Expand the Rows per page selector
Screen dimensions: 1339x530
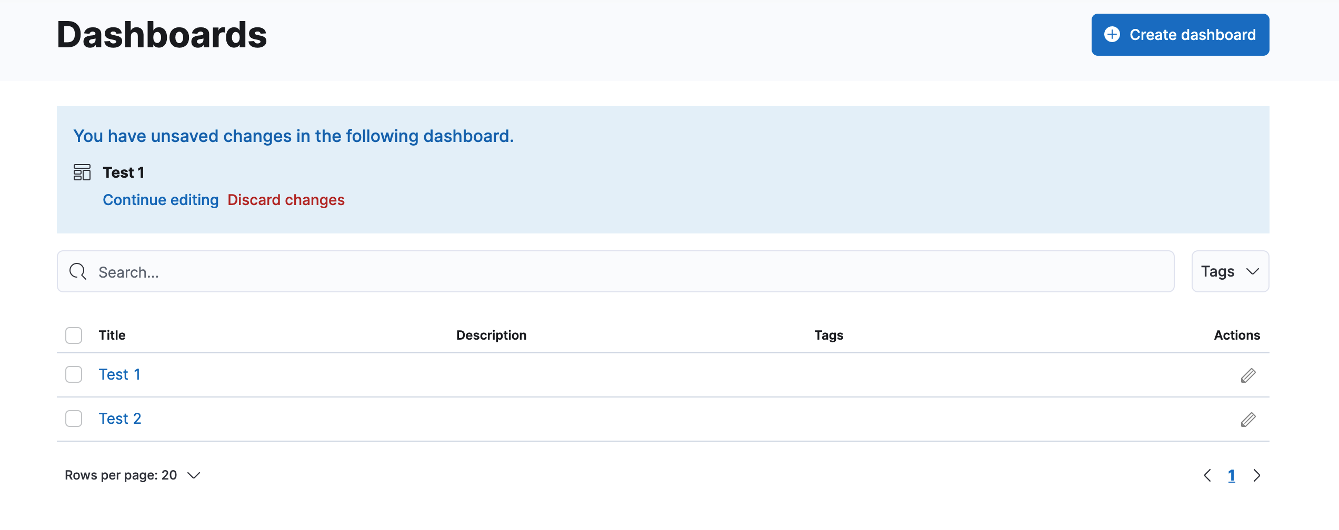point(133,475)
